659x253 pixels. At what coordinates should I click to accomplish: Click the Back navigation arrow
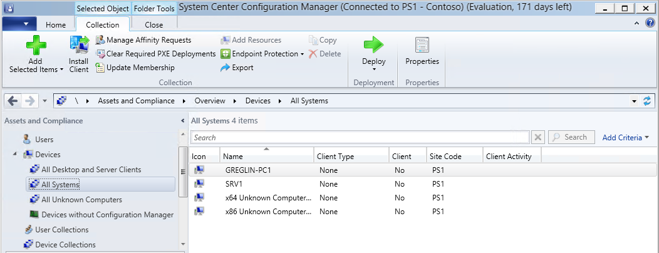(x=13, y=101)
